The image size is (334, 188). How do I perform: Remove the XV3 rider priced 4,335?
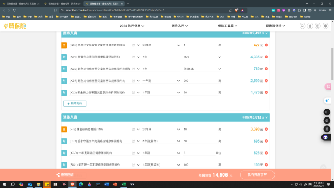point(266,57)
